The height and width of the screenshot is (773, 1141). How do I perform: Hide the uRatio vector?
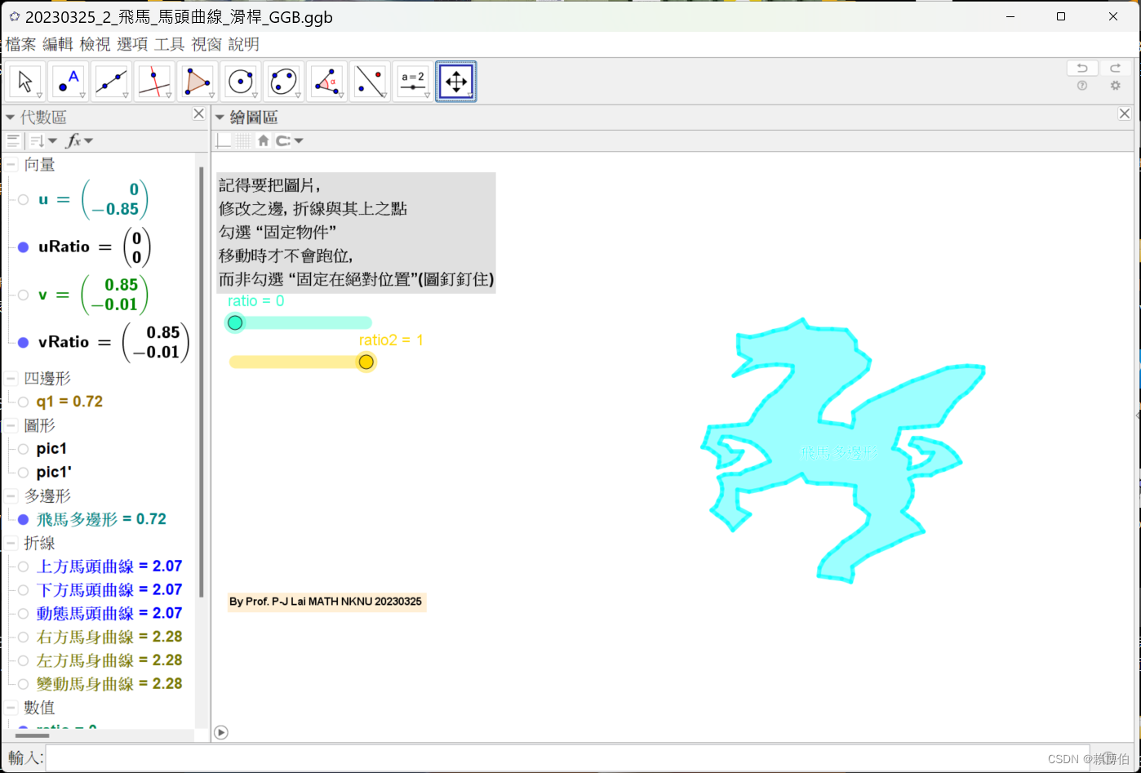tap(23, 247)
